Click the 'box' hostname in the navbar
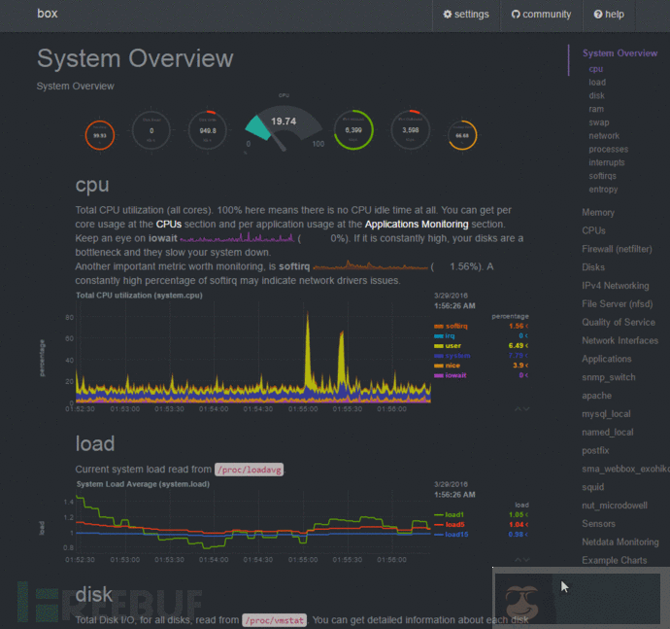670x629 pixels. pyautogui.click(x=47, y=14)
